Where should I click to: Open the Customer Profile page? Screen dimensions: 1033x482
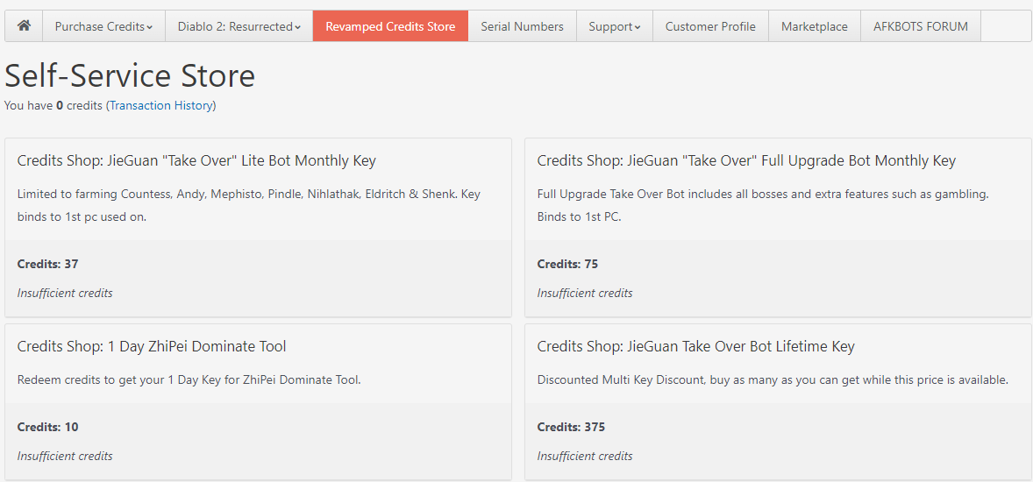(x=710, y=26)
